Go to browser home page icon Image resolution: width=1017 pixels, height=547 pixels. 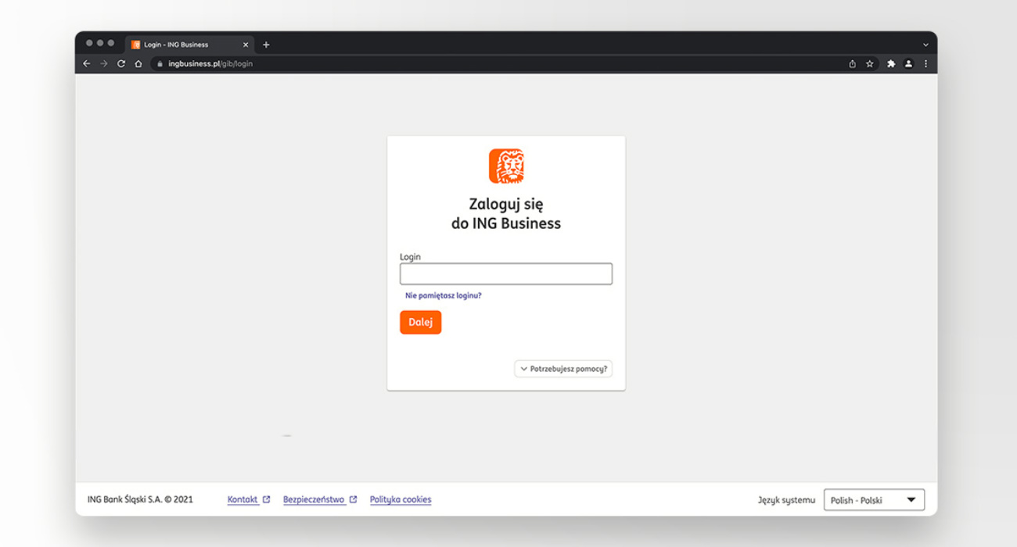coord(138,64)
